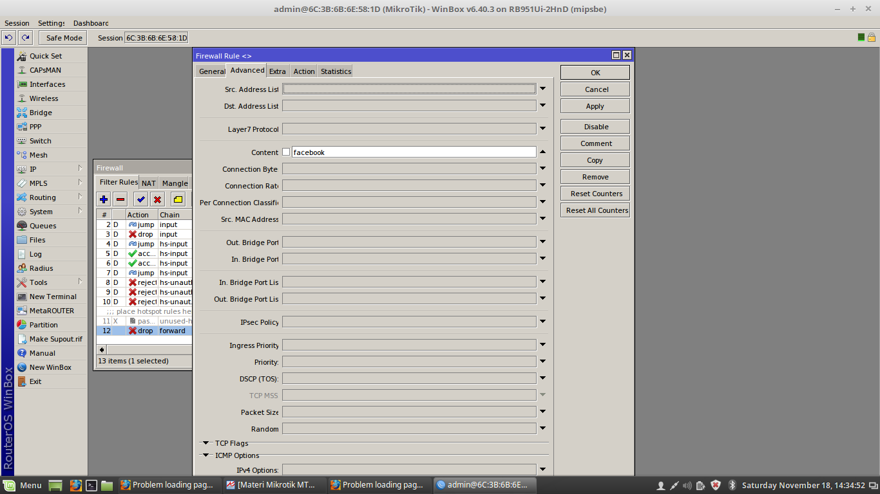The image size is (880, 494).
Task: Expand the Src. Address List field
Action: (542, 89)
